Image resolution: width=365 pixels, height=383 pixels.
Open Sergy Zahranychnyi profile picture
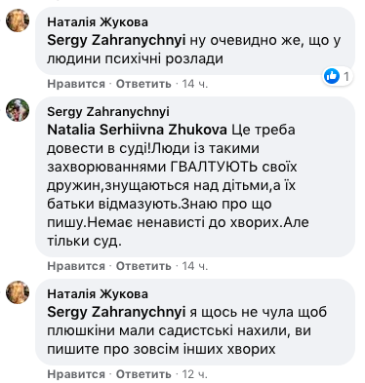pyautogui.click(x=18, y=110)
